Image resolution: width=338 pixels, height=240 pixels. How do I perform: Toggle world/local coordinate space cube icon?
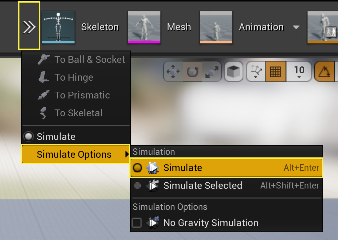[x=233, y=72]
